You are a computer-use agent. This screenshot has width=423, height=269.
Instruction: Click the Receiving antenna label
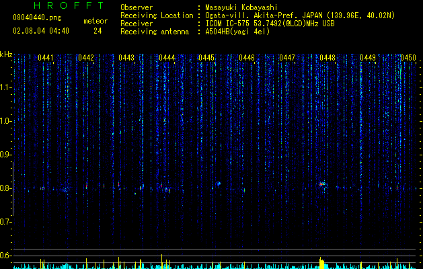155,32
